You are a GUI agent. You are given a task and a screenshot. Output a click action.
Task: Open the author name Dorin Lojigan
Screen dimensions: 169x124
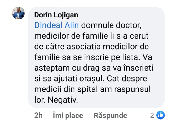[56, 15]
